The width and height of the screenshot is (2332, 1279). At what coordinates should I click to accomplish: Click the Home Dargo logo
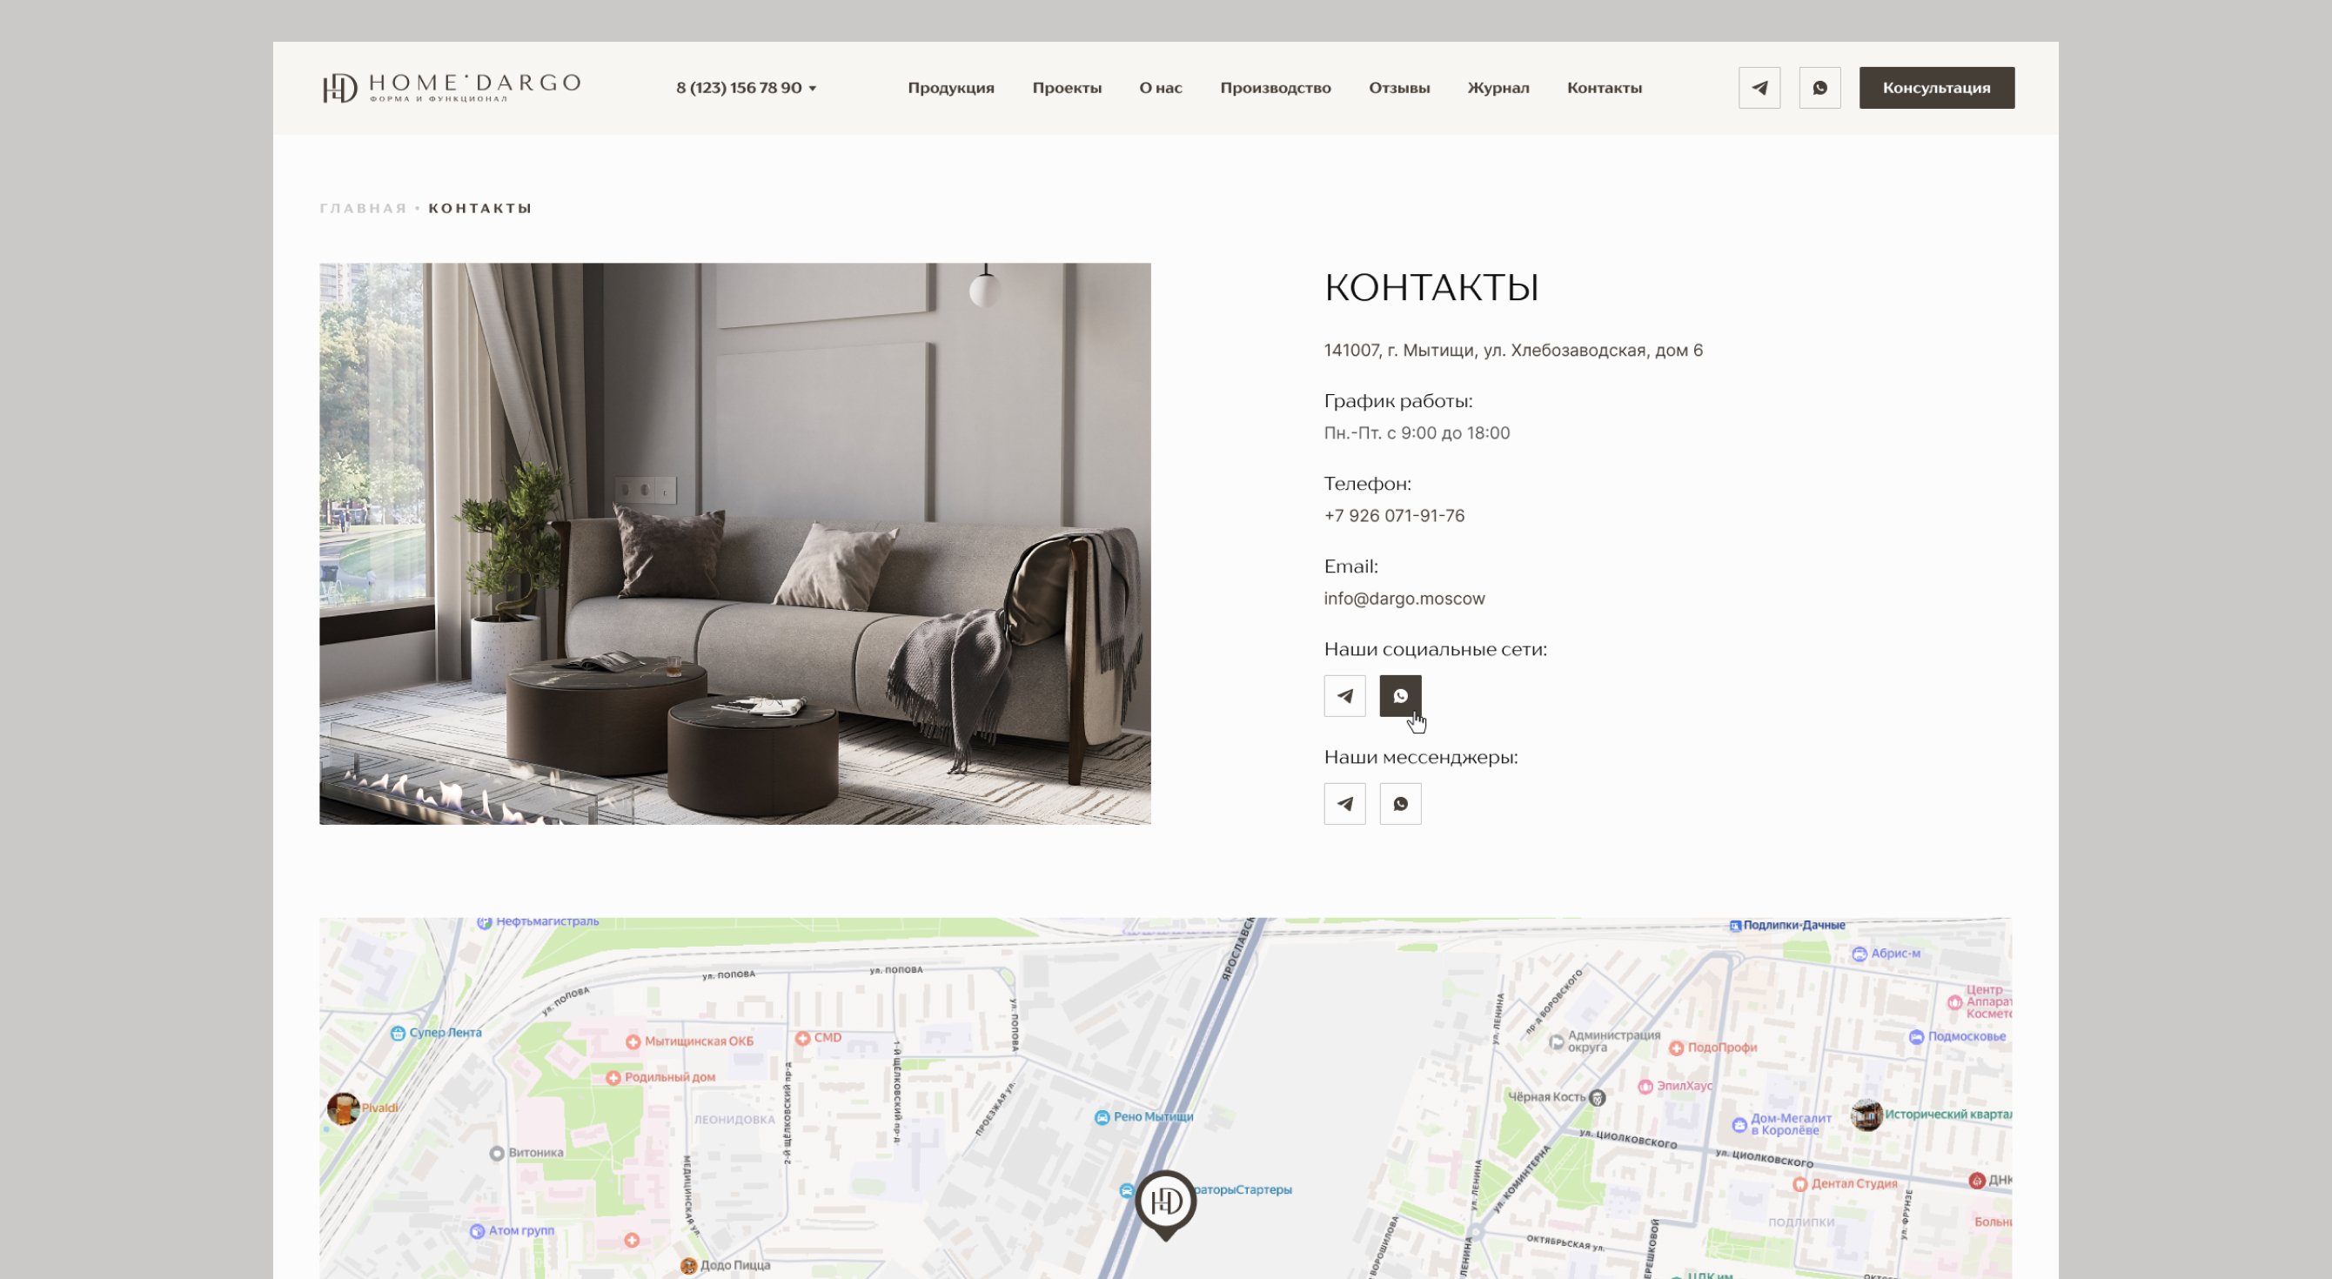451,88
